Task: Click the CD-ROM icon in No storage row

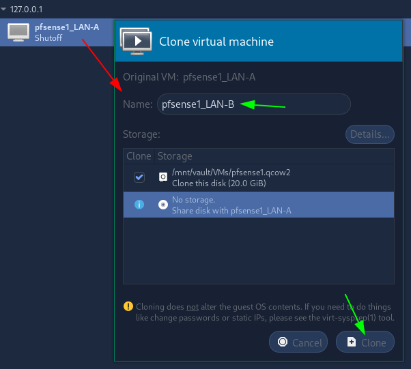Action: [x=163, y=205]
